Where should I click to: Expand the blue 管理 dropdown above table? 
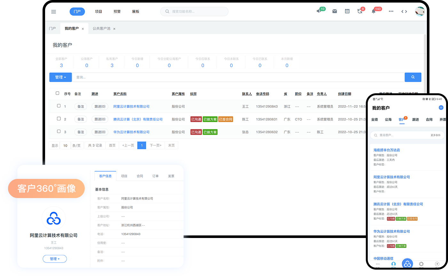click(x=60, y=77)
